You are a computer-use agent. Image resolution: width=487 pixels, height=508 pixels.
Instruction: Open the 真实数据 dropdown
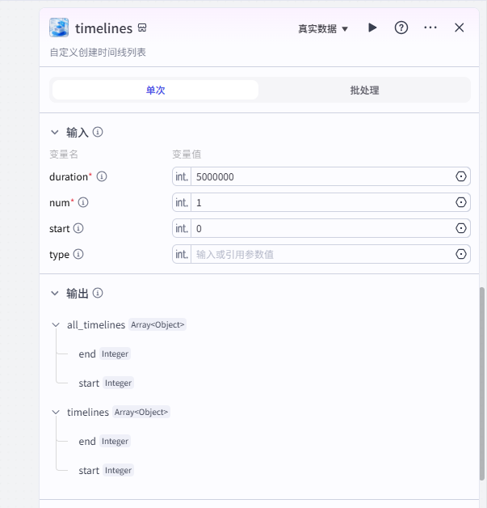tap(323, 28)
